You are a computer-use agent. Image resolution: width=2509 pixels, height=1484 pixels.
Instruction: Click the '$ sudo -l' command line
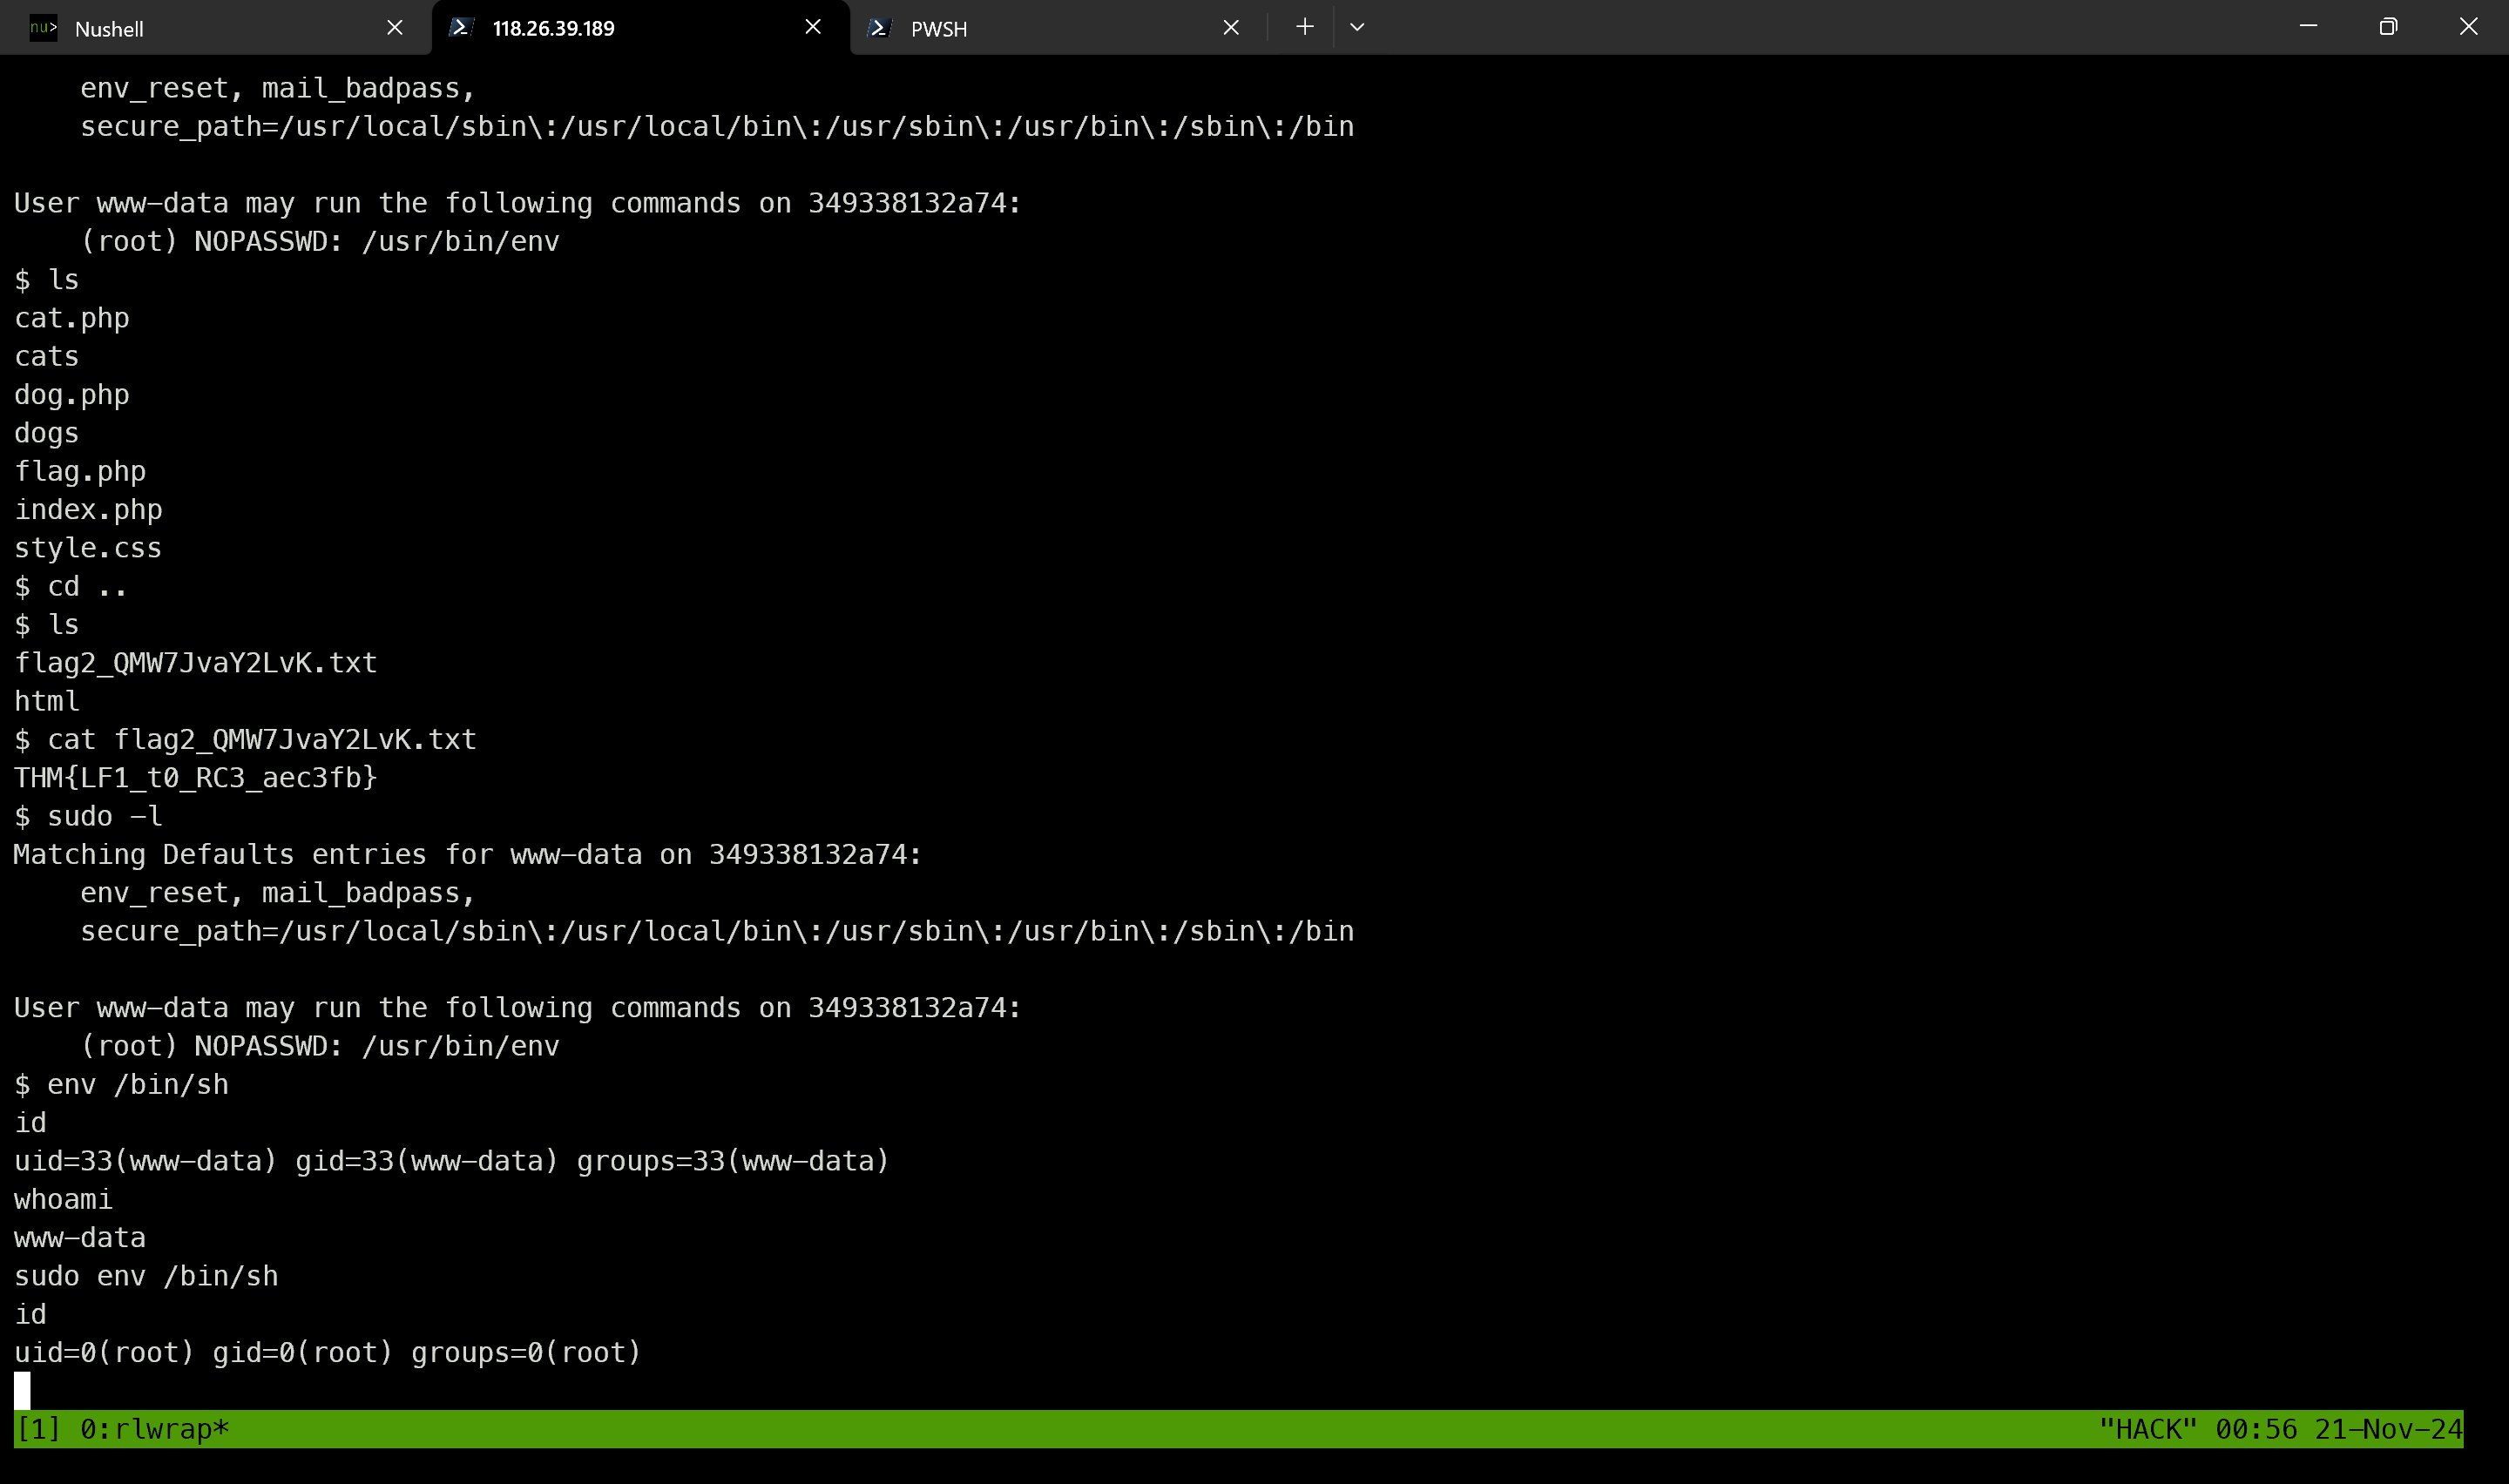click(88, 816)
